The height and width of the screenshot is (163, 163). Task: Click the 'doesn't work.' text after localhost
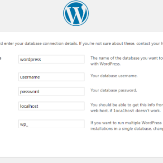(x=148, y=110)
